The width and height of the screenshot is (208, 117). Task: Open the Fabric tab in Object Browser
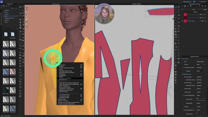185,6
